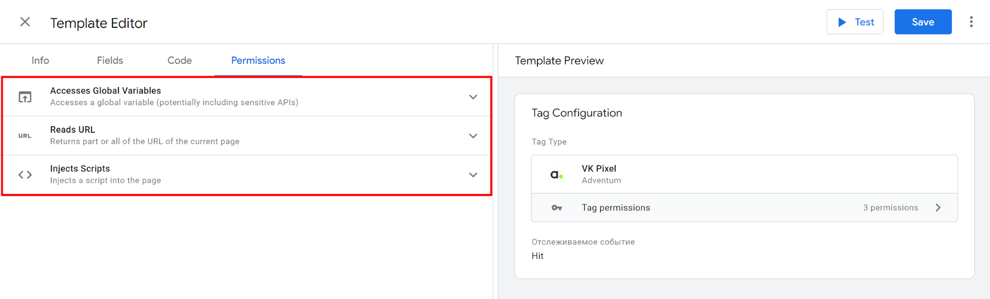Select the VK Pixel tag type row
The width and height of the screenshot is (990, 299).
coord(744,174)
